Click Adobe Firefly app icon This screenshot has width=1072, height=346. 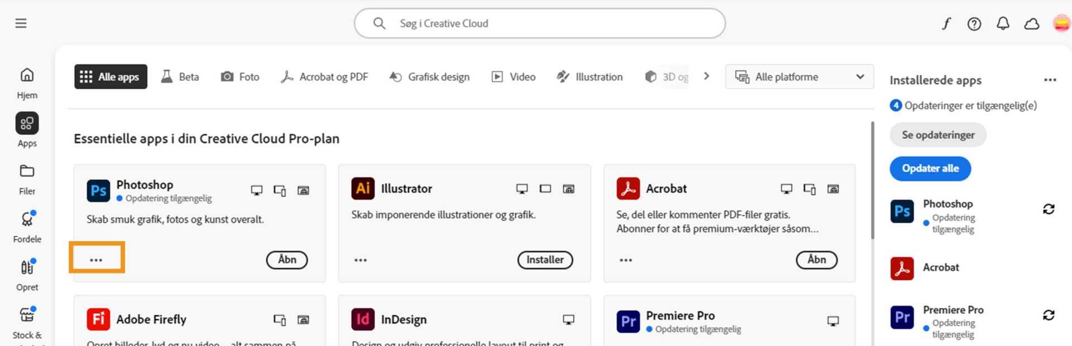click(98, 319)
